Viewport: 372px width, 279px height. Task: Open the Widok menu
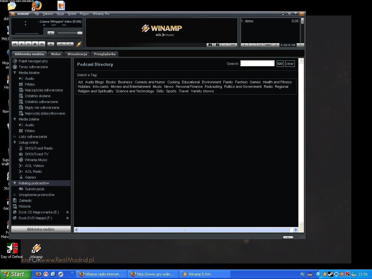pyautogui.click(x=72, y=14)
